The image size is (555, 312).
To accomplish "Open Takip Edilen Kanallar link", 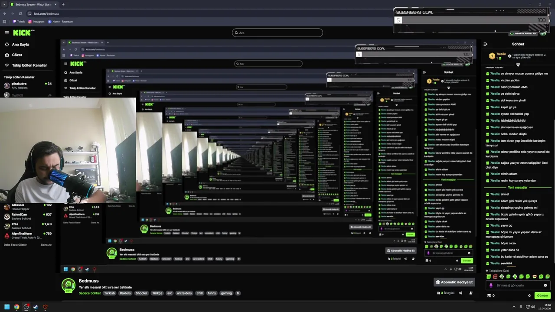I will 26,65.
